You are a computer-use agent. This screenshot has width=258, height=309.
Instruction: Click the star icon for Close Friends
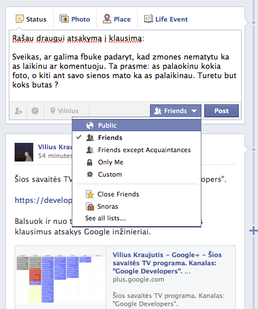pyautogui.click(x=90, y=194)
